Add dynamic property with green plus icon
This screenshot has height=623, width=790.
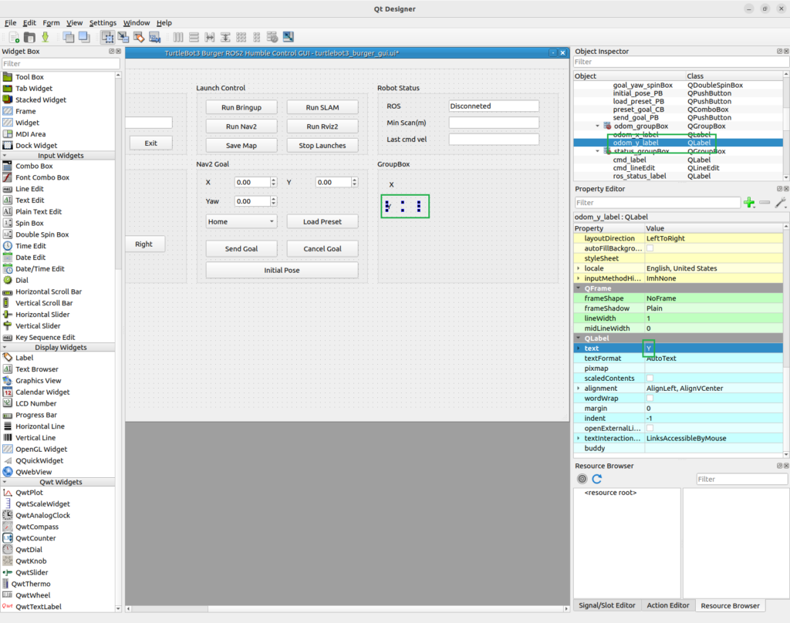(x=749, y=203)
